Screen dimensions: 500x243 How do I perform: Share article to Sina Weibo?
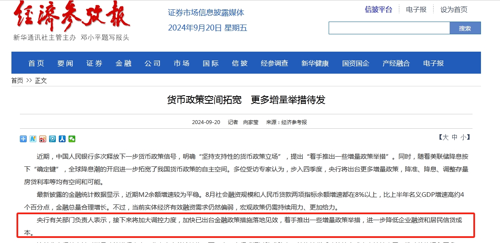click(43, 139)
